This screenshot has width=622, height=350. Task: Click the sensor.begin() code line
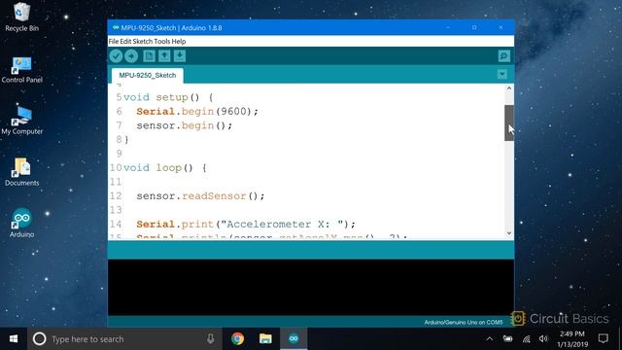tap(185, 125)
